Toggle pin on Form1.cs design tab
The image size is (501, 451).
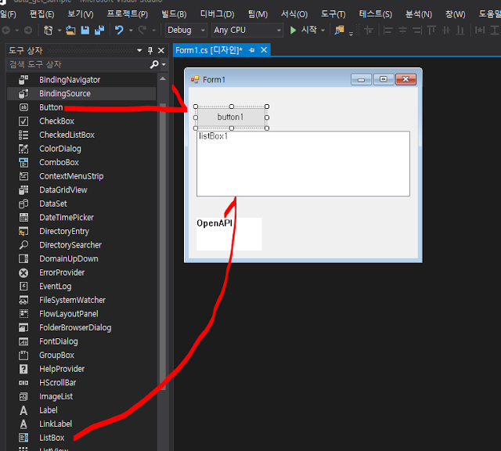tap(252, 50)
